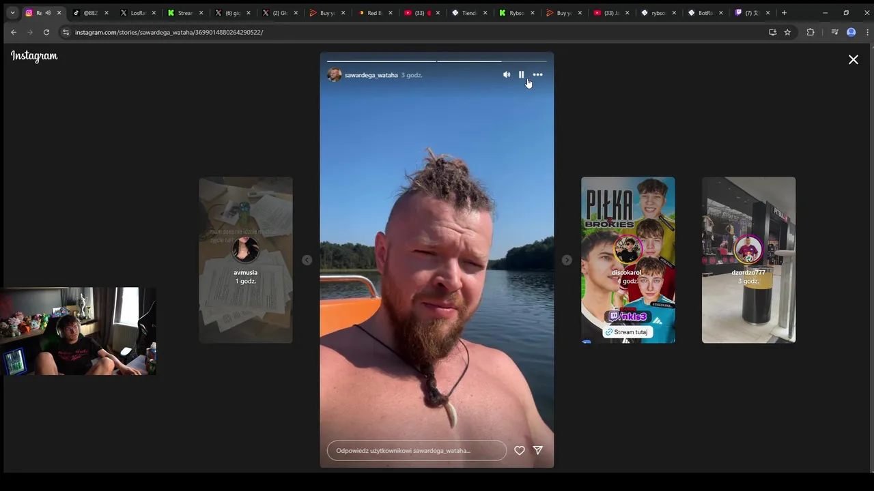This screenshot has height=491, width=874.
Task: Go forward in browser history
Action: (30, 32)
